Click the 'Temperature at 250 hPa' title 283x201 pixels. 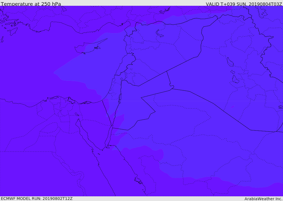[31, 4]
